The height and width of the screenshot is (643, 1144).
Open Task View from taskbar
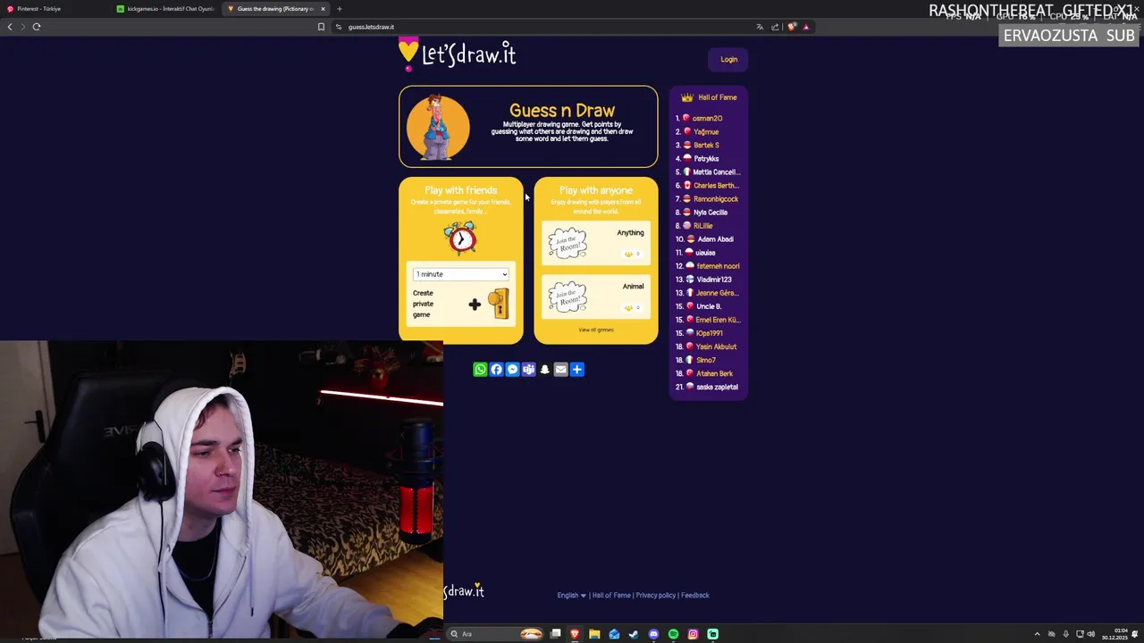click(x=555, y=634)
